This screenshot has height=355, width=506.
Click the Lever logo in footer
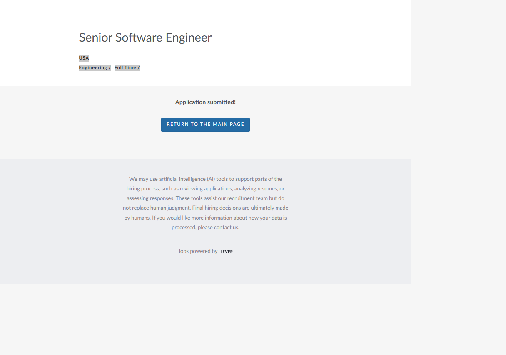tap(227, 252)
